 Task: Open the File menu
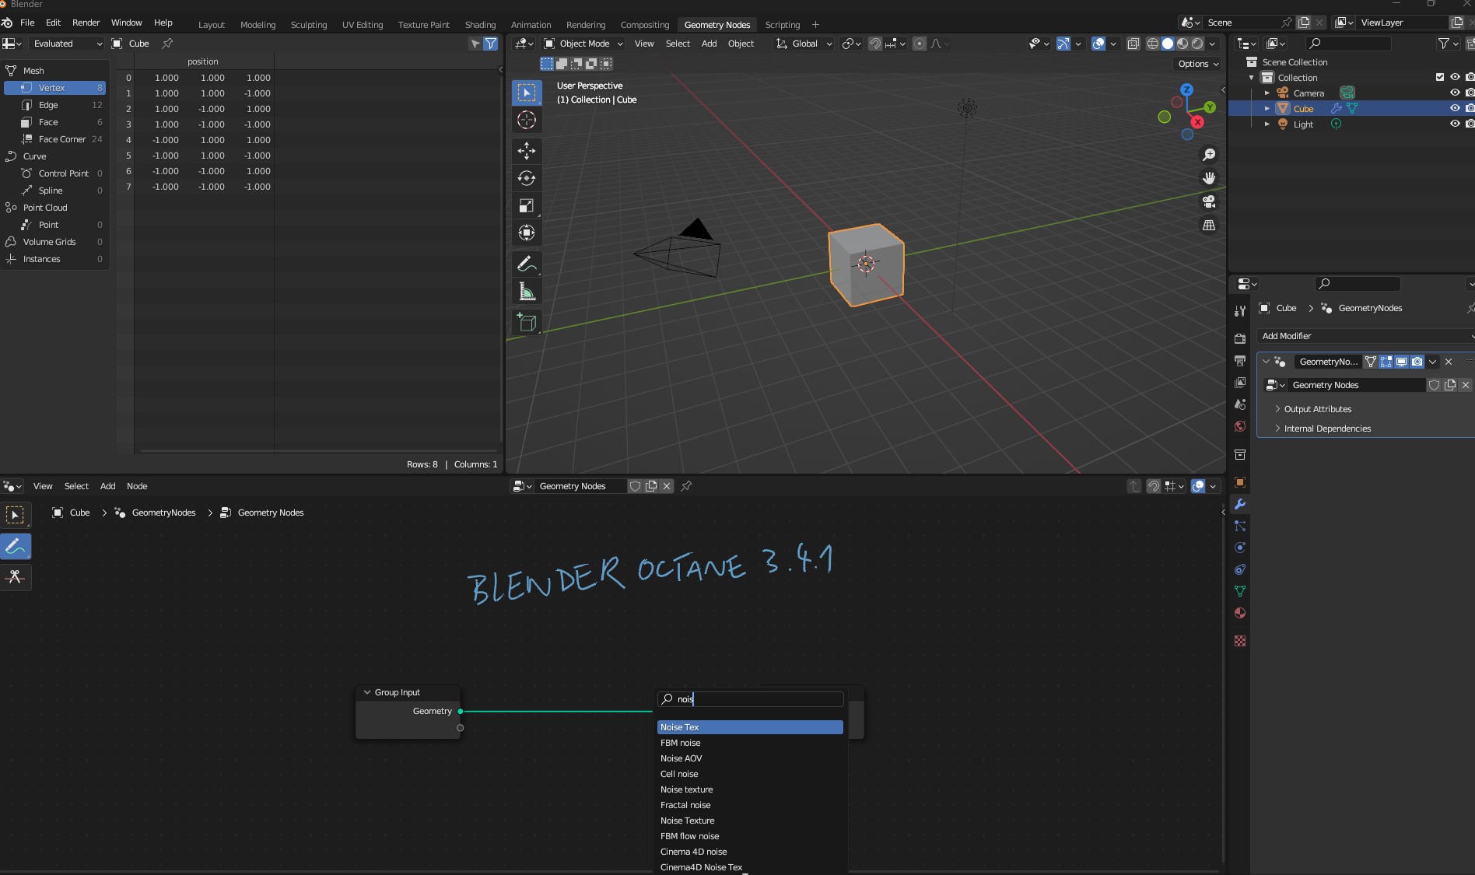click(27, 23)
